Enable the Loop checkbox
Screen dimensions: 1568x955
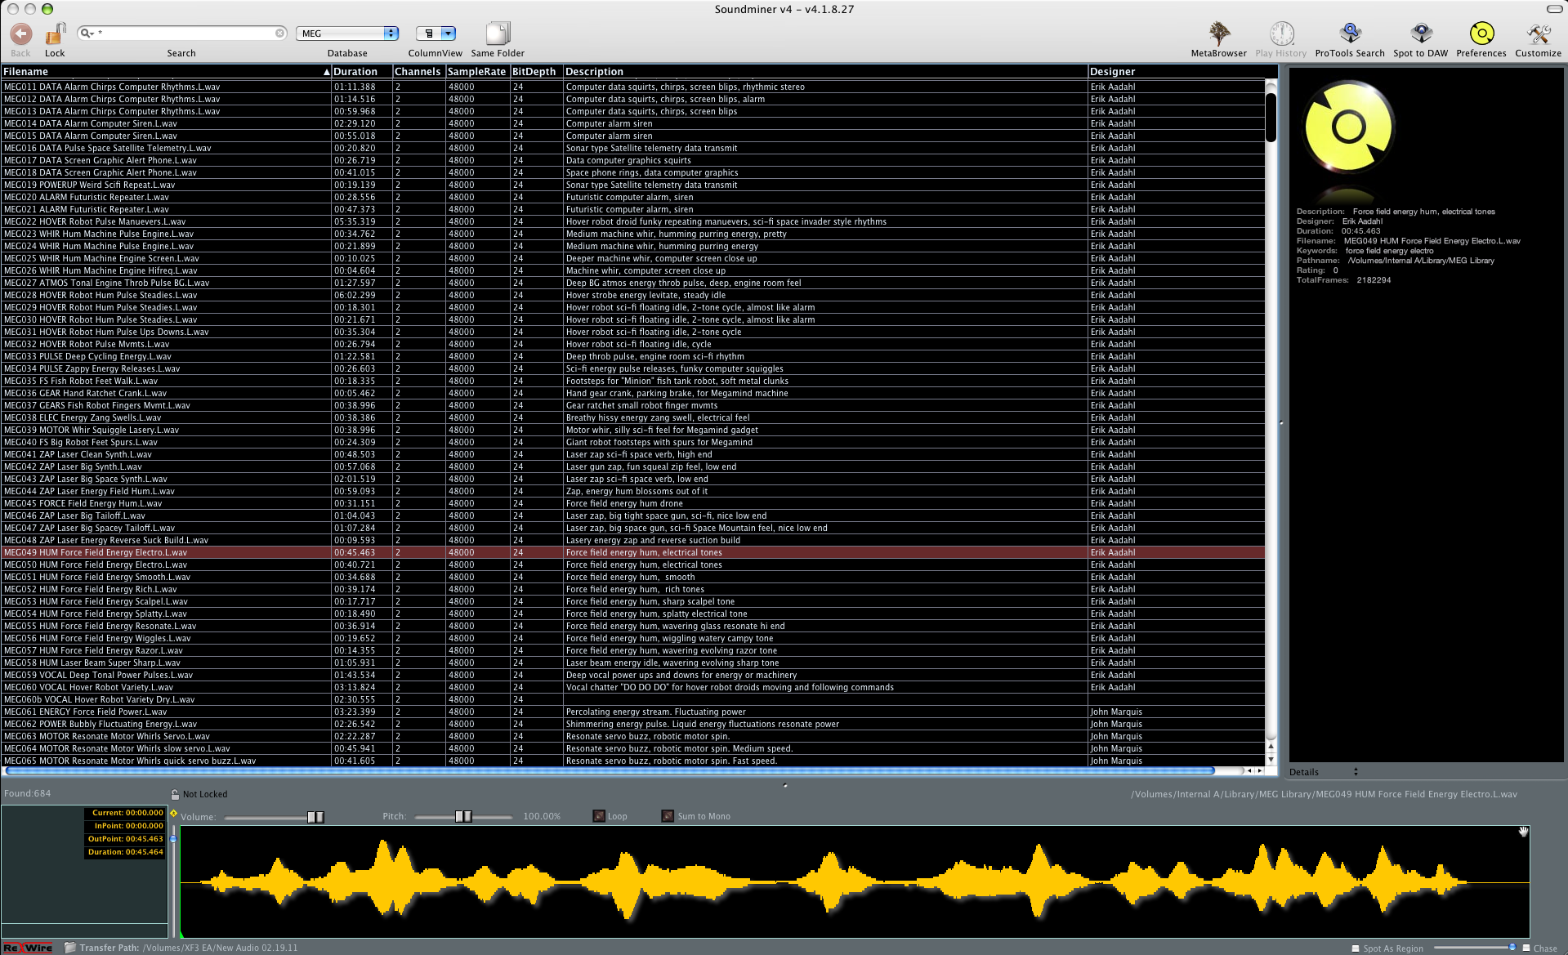[x=599, y=816]
